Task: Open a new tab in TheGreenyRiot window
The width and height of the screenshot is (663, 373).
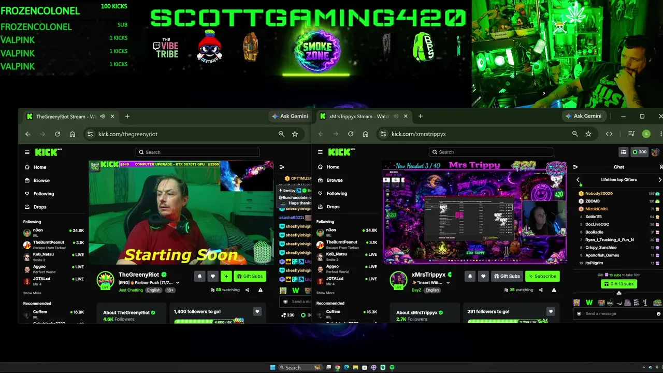Action: click(127, 117)
